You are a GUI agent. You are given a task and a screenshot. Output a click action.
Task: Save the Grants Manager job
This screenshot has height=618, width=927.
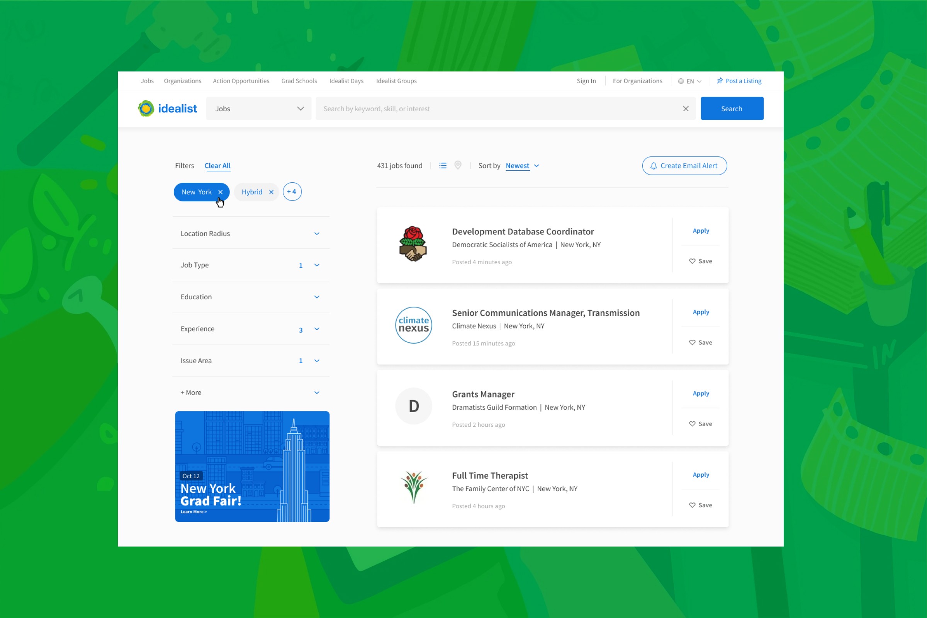pyautogui.click(x=700, y=424)
